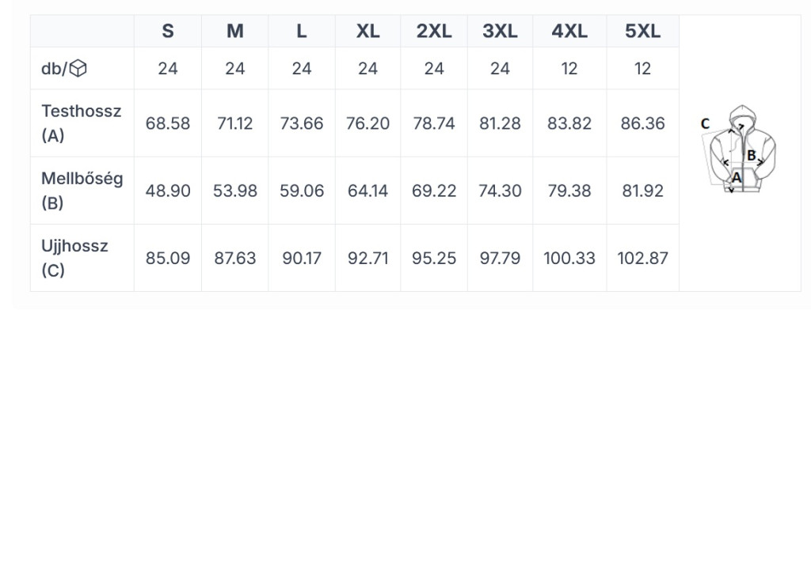Click the box icon next to db/
The height and width of the screenshot is (567, 811).
(x=78, y=68)
